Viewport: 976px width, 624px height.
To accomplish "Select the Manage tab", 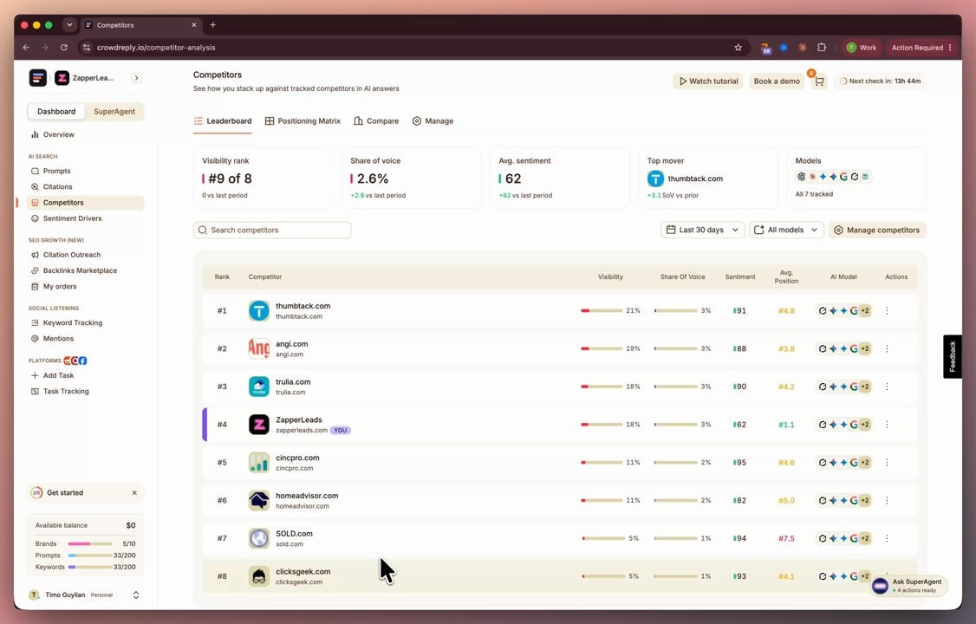I will tap(433, 120).
